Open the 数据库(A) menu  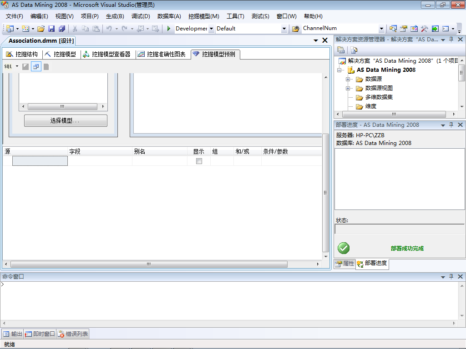click(x=169, y=16)
